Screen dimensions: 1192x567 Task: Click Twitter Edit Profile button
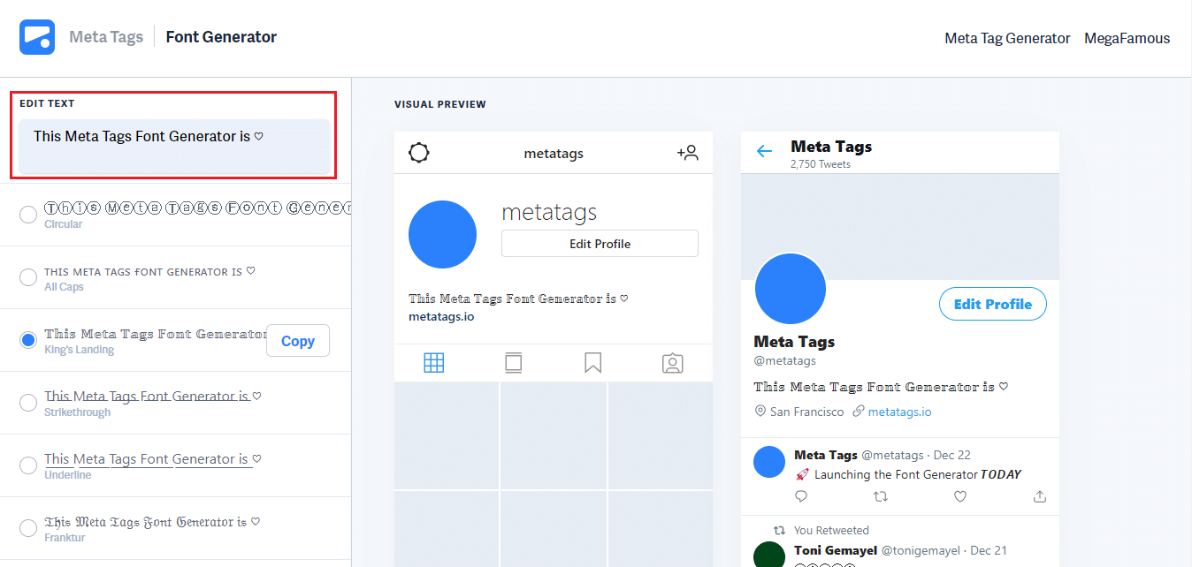(992, 304)
